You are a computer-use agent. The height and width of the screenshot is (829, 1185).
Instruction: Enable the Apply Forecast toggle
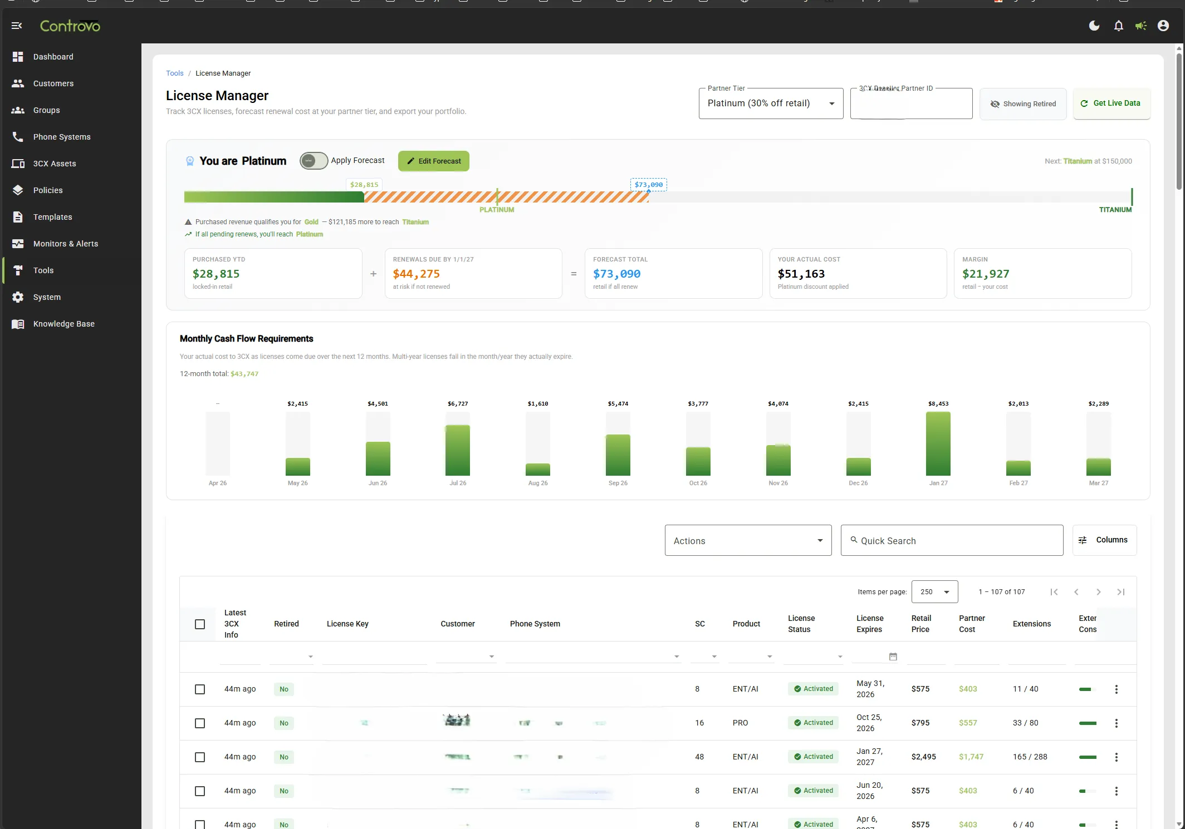pos(314,161)
